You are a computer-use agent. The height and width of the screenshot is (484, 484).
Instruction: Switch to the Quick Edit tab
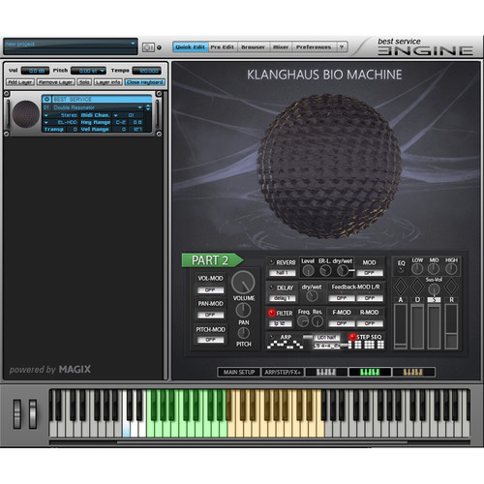pos(191,47)
